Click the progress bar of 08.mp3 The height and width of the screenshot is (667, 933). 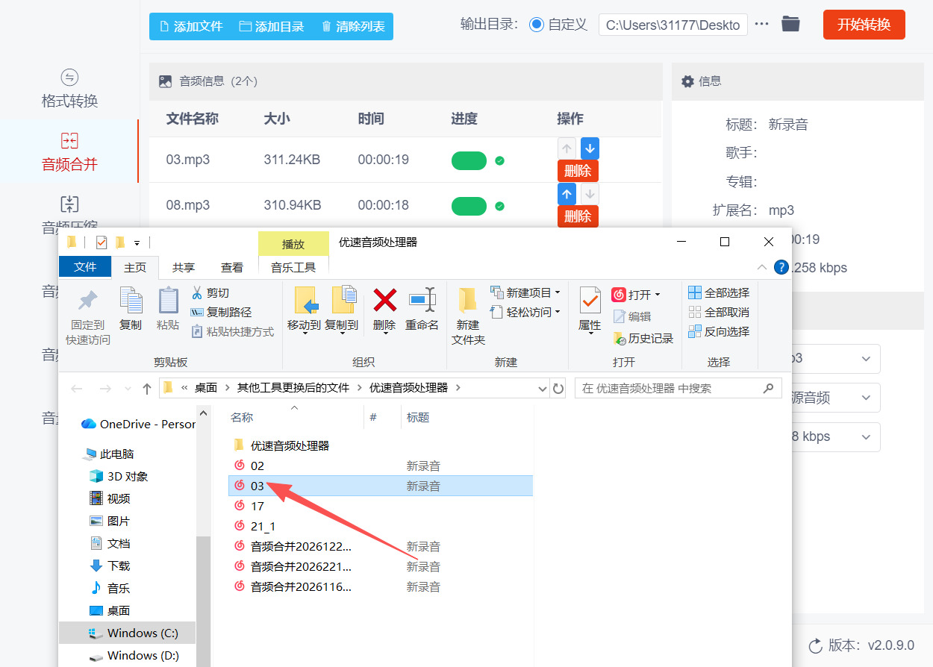[x=469, y=206]
